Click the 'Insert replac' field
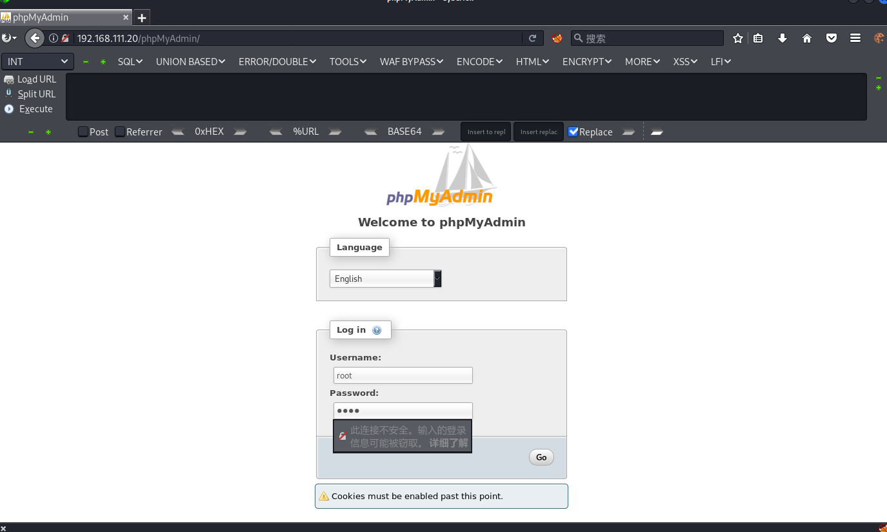Image resolution: width=887 pixels, height=532 pixels. click(539, 132)
